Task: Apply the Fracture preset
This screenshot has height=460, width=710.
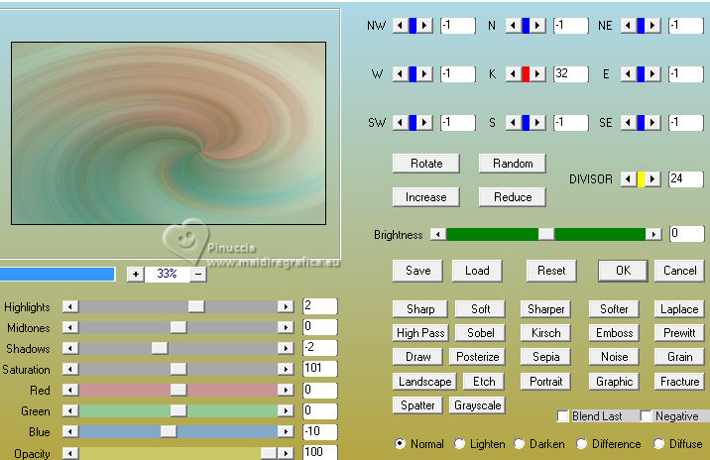Action: pos(679,382)
